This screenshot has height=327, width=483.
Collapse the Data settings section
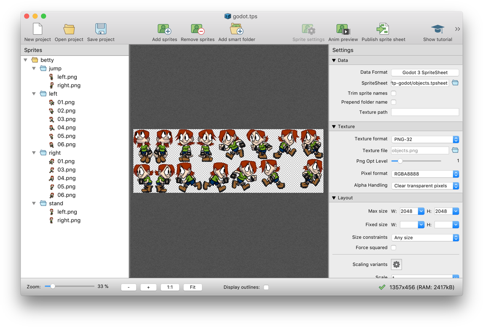click(x=334, y=60)
